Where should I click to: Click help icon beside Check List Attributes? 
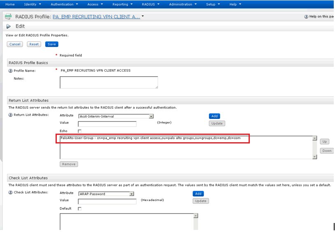click(10, 192)
